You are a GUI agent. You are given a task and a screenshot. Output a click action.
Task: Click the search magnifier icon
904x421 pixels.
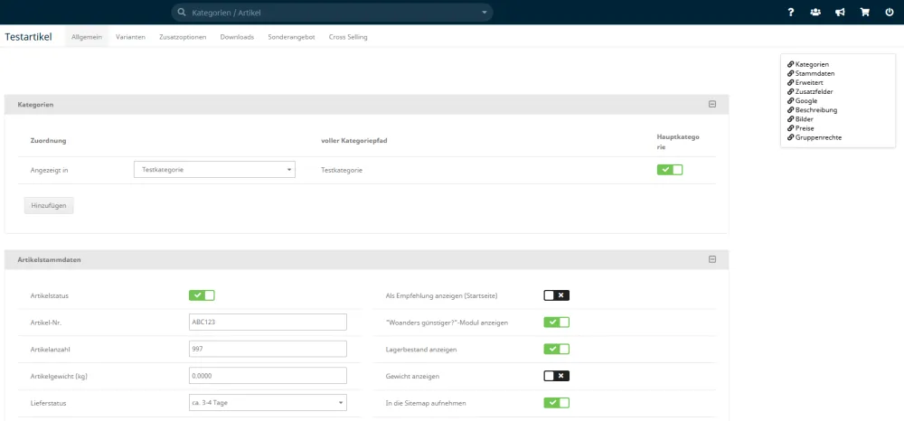pyautogui.click(x=182, y=12)
